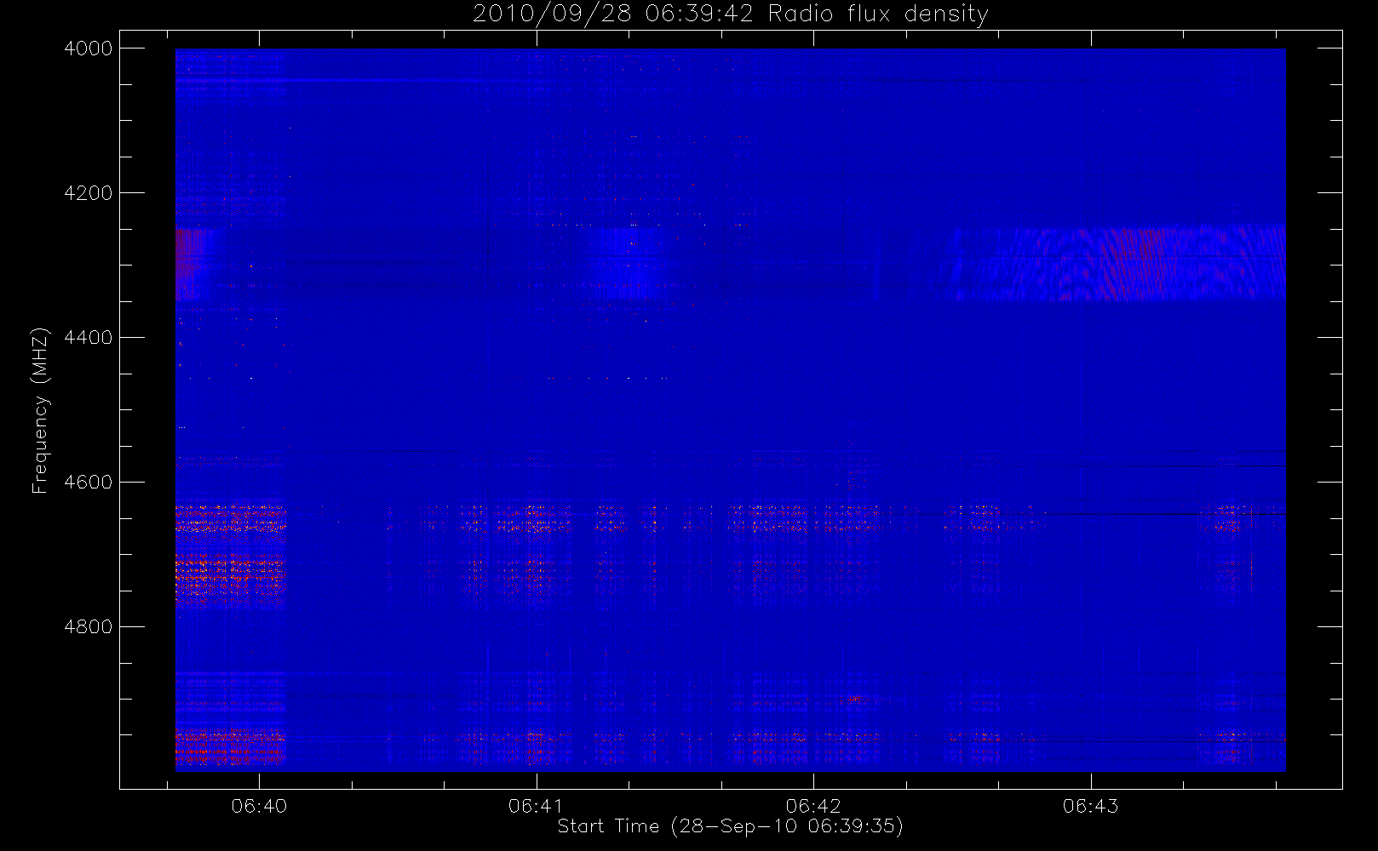The height and width of the screenshot is (851, 1378).
Task: Click the '4800' frequency axis label
Action: 89,627
